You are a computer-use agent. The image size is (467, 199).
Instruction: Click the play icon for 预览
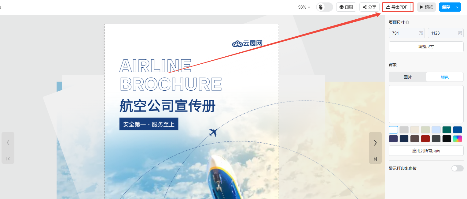pyautogui.click(x=422, y=7)
